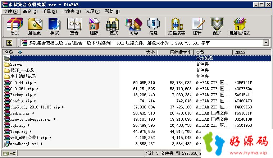The image size is (273, 158).
Task: Click the 添加 (Add) toolbar icon
Action: coord(15,26)
